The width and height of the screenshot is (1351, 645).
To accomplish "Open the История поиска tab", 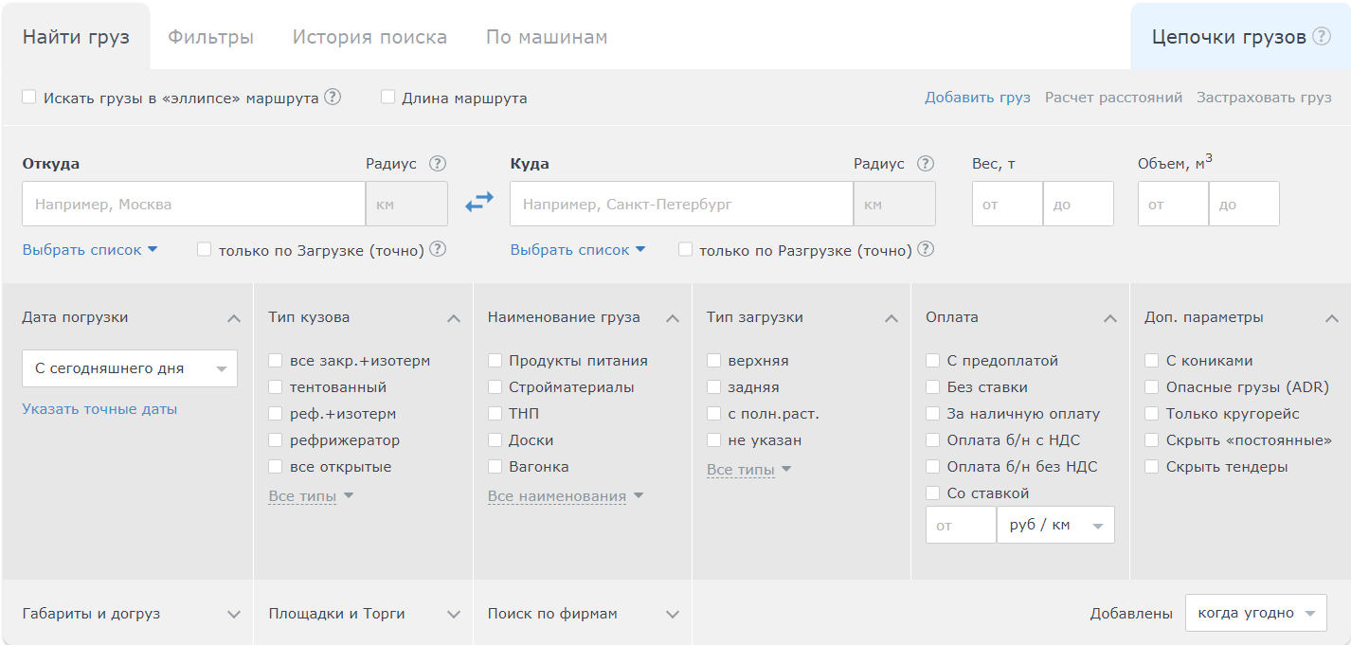I will (369, 38).
